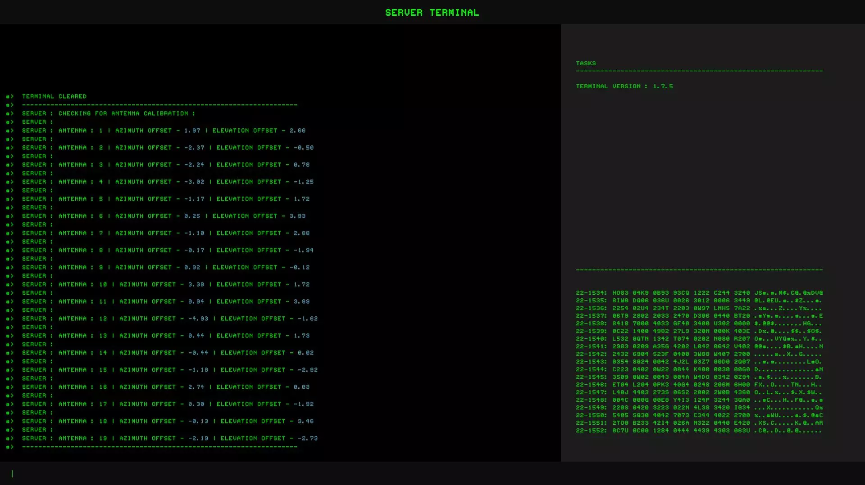Select the 22-1552 memory dump row

click(x=699, y=431)
